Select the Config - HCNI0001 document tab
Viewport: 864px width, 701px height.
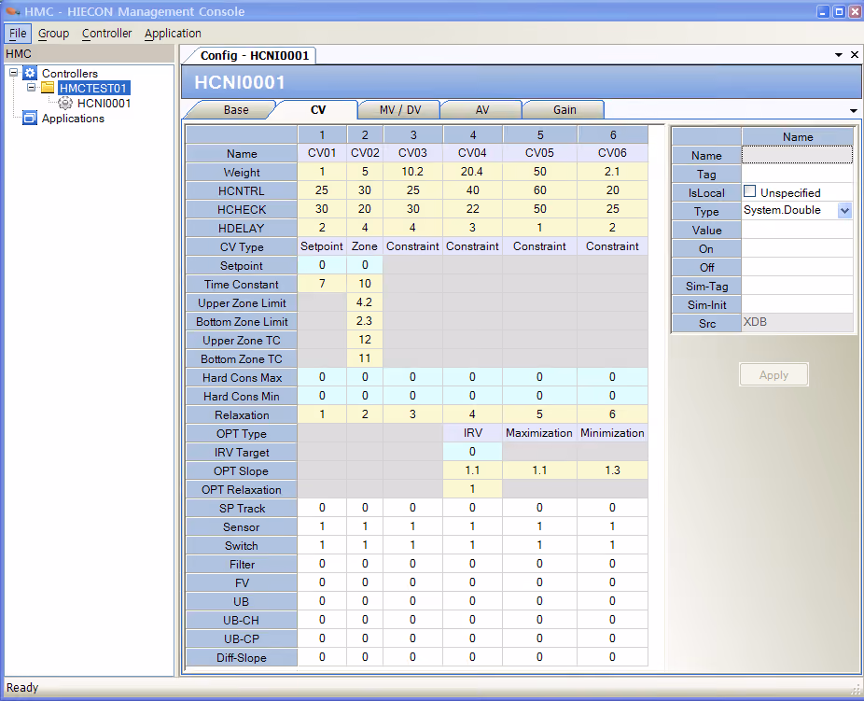(x=254, y=55)
